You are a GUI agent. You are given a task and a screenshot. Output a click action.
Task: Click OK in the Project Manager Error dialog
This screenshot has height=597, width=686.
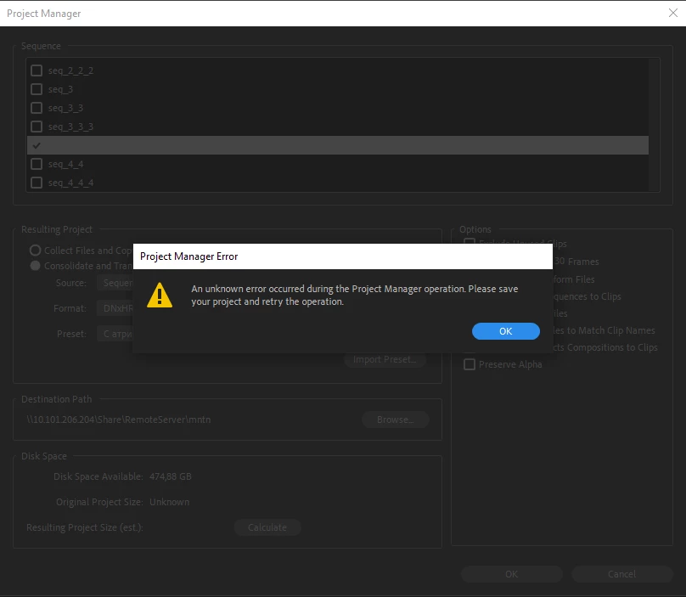click(505, 331)
